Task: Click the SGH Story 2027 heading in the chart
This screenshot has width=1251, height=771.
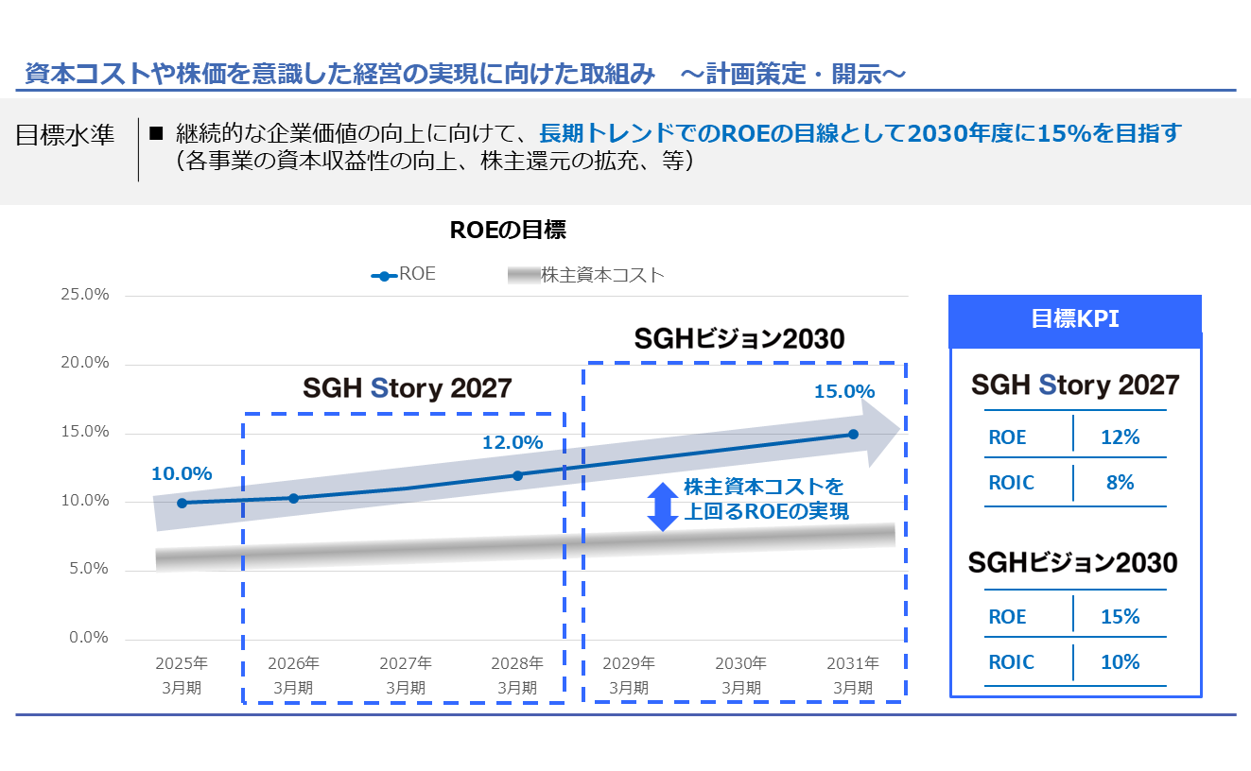Action: pos(408,387)
